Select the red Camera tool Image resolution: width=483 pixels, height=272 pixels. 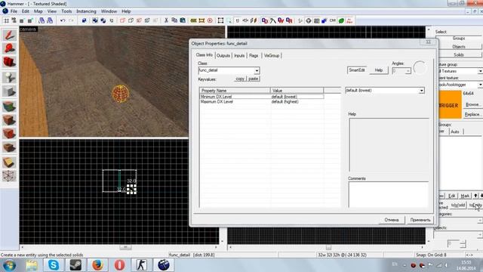tap(9, 62)
